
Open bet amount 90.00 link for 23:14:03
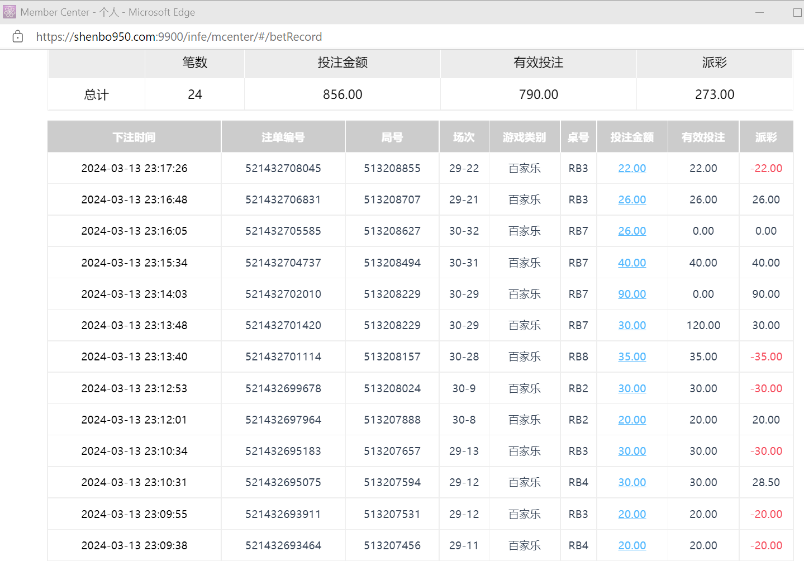632,294
